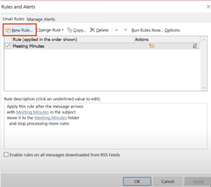Click the New Rule folder icon
This screenshot has height=187, width=211.
point(8,30)
